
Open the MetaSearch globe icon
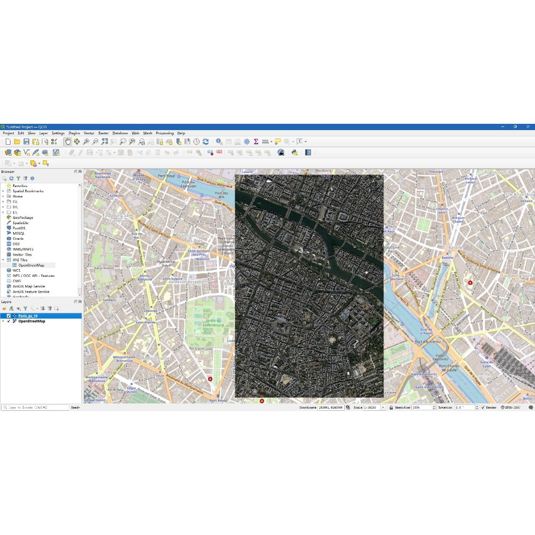pos(281,153)
